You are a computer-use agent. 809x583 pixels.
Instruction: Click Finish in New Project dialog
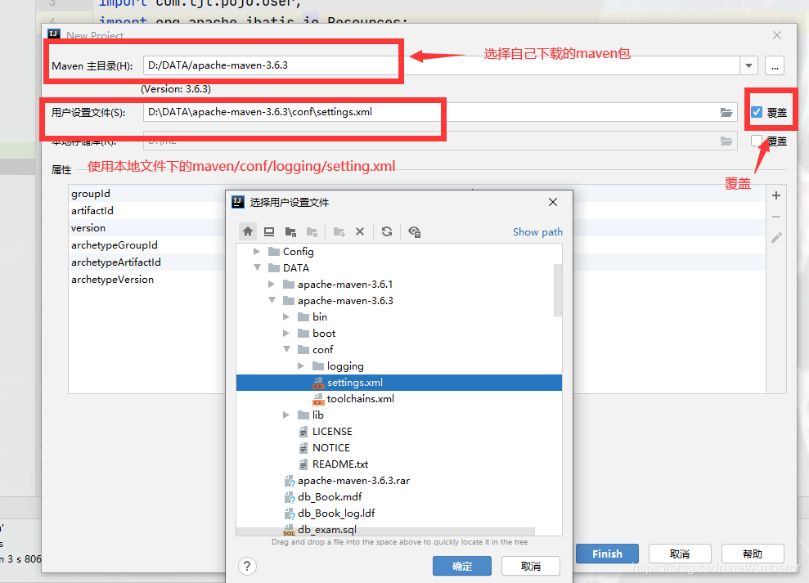[x=607, y=554]
